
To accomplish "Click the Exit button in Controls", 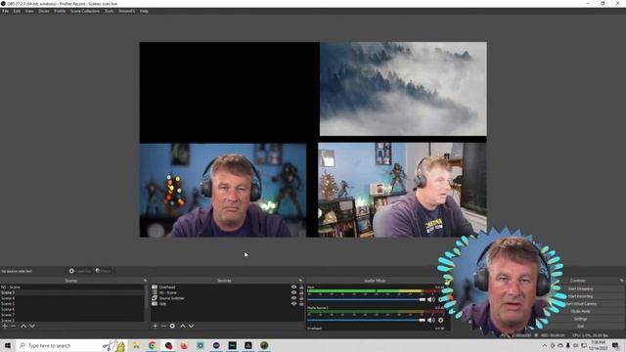I will tap(580, 326).
